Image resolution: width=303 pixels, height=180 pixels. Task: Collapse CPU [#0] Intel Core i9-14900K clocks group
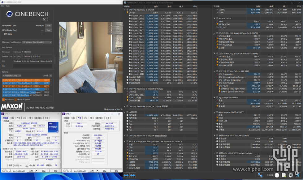point(125,10)
